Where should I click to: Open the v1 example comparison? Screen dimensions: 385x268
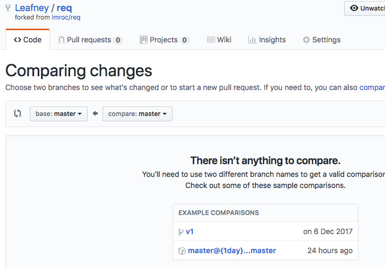tap(190, 231)
